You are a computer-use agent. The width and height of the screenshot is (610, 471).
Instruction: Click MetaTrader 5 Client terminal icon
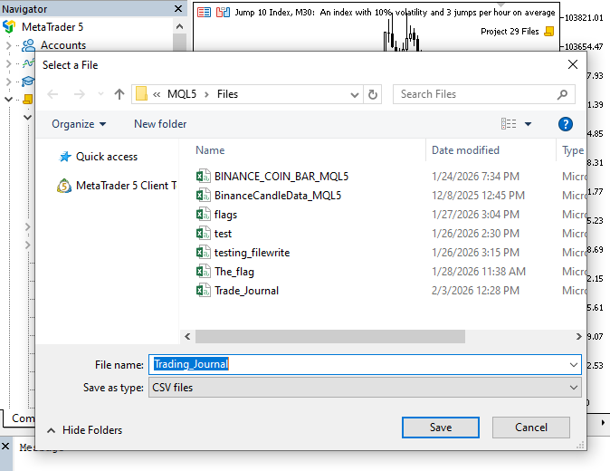pos(64,186)
